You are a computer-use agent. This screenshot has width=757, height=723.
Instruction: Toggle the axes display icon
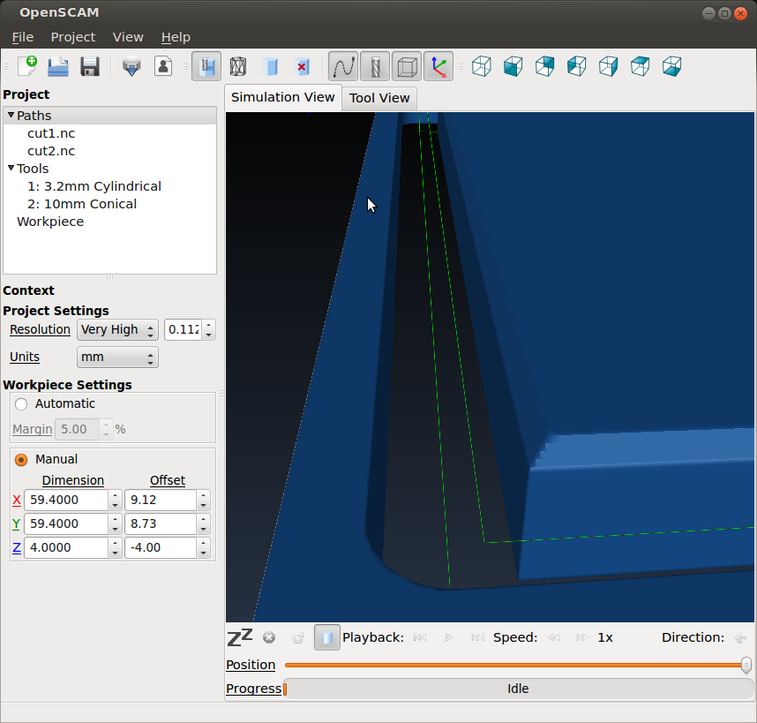438,66
